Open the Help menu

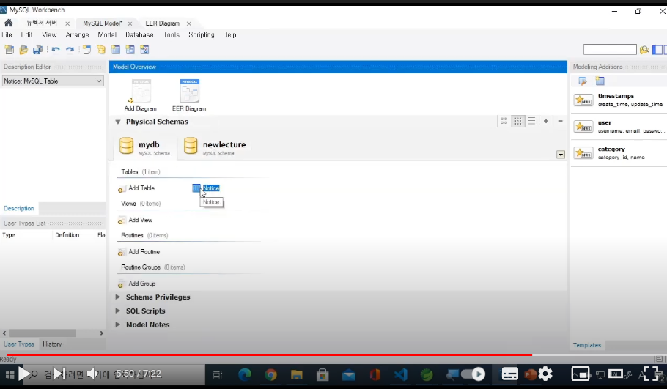click(229, 35)
